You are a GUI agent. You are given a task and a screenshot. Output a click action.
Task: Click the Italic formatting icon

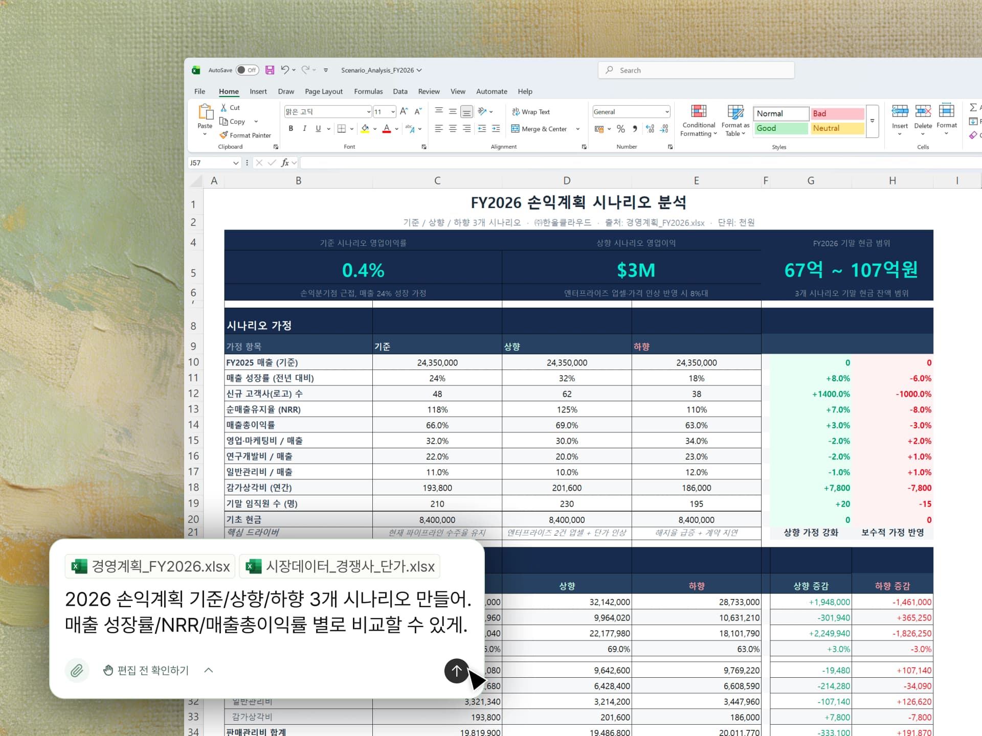pyautogui.click(x=304, y=129)
